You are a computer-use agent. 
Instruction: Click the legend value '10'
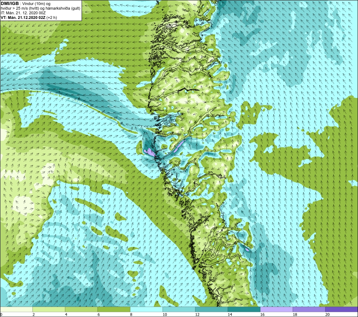tap(165, 314)
